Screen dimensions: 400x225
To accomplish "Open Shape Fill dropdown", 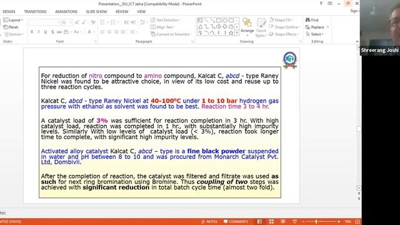I will 281,20.
